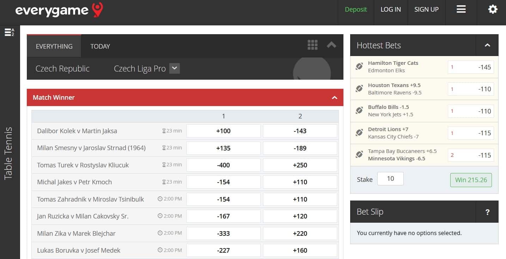
Task: Click football icon beside Buffalo Bills
Action: tap(359, 110)
